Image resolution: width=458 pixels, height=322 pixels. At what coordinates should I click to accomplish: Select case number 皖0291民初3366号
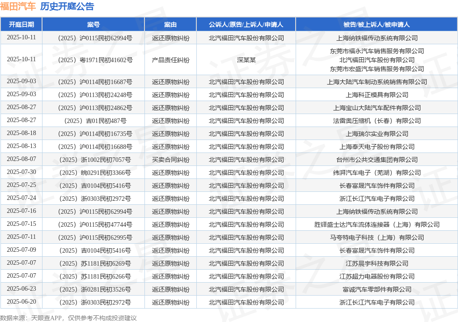tap(95, 173)
